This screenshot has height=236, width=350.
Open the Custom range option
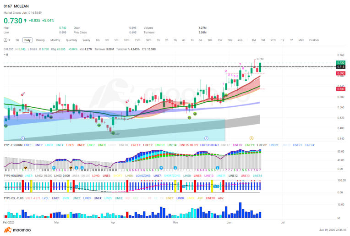(x=314, y=40)
